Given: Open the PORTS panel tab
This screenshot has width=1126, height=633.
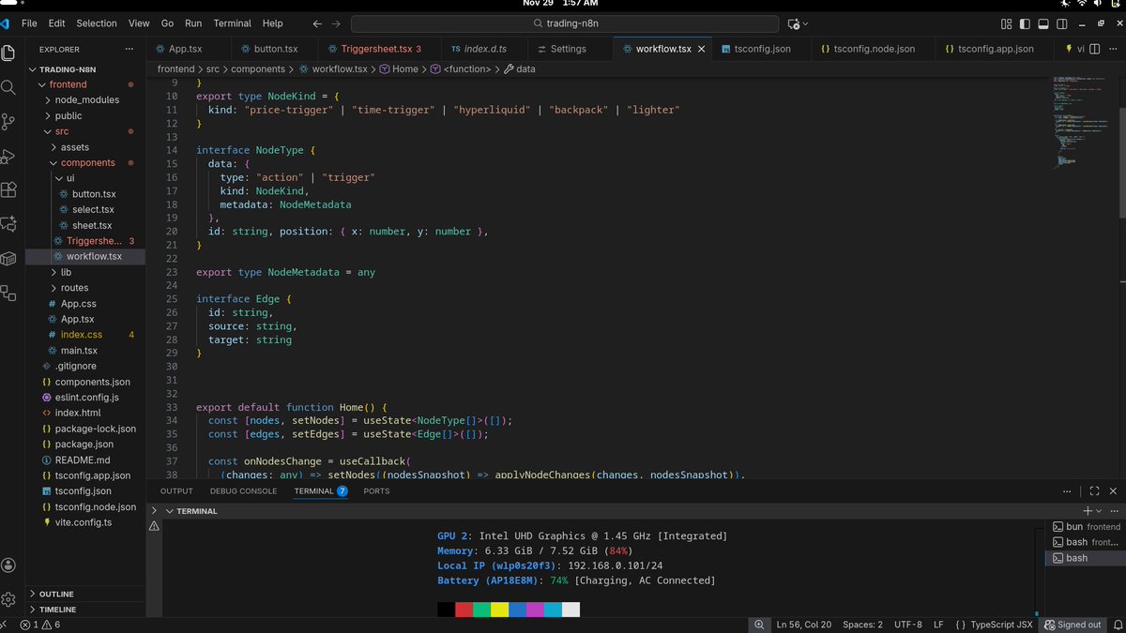Looking at the screenshot, I should [376, 490].
